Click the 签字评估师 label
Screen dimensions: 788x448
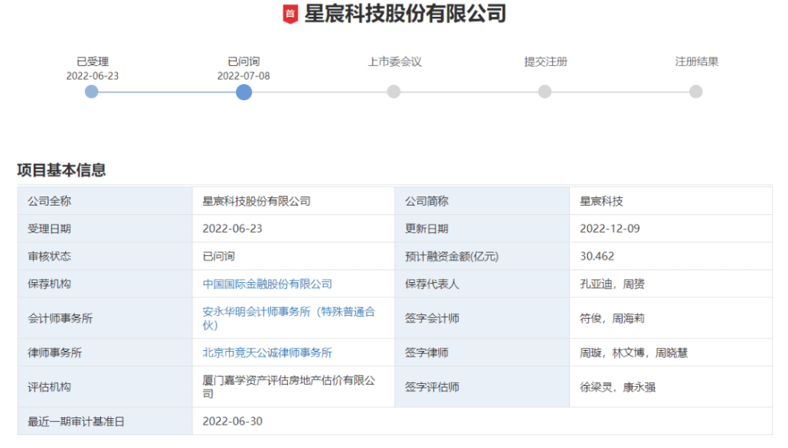[x=432, y=387]
